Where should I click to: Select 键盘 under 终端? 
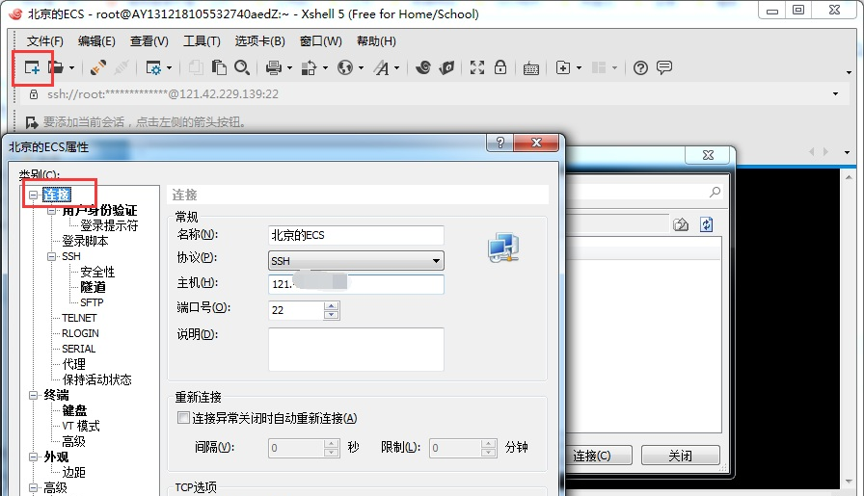(x=74, y=410)
